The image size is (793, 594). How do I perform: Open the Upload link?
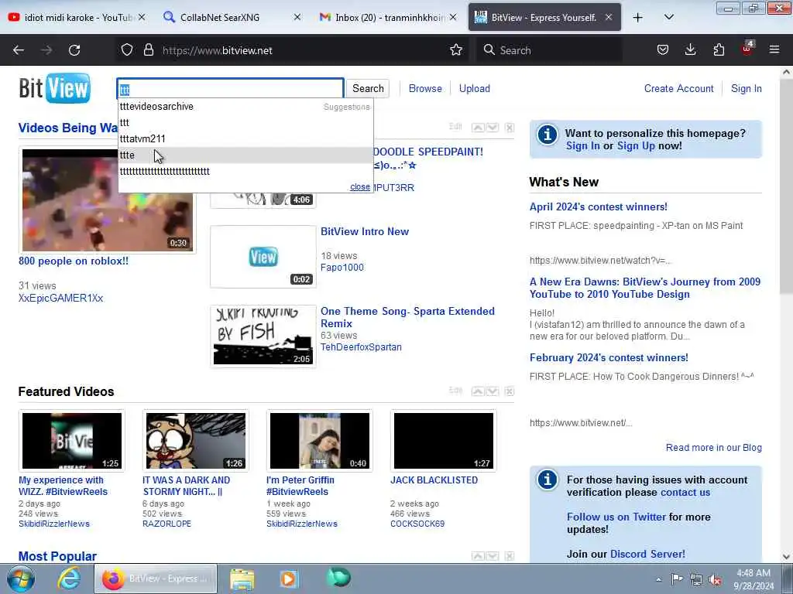(x=475, y=88)
